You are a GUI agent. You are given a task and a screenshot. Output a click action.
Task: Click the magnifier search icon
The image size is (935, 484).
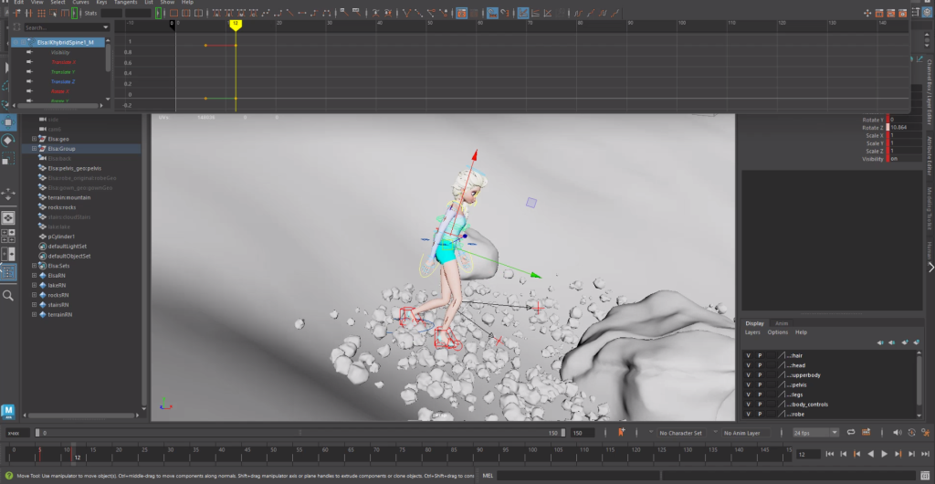(7, 296)
